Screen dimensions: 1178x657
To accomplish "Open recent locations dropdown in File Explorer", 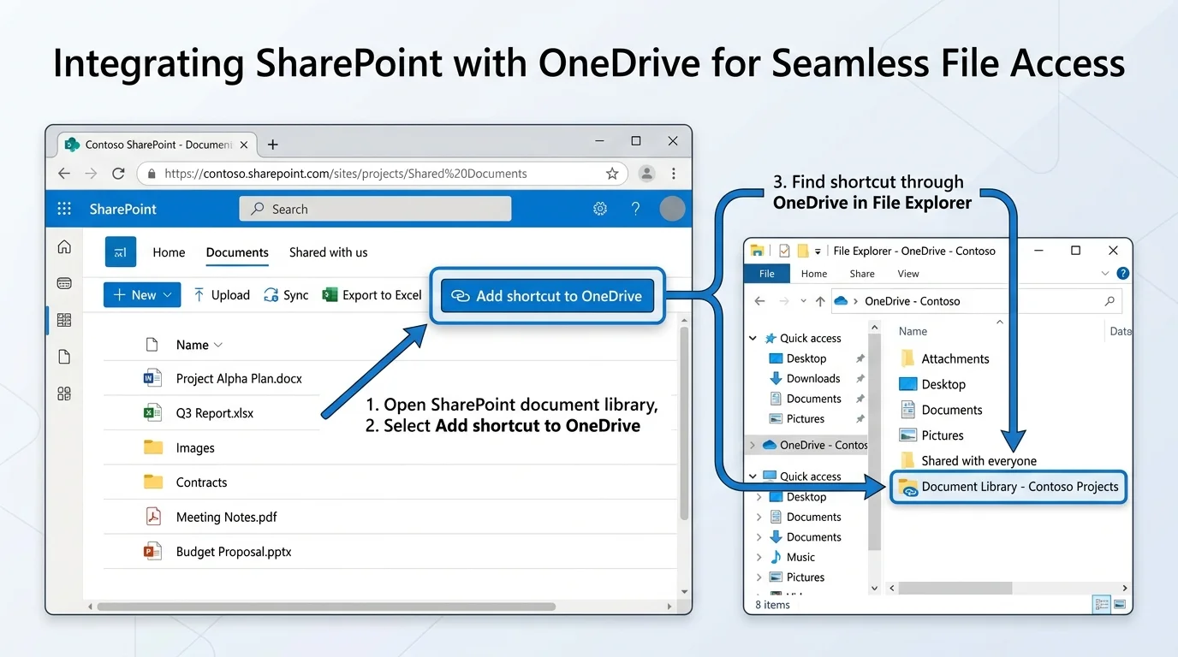I will (803, 301).
